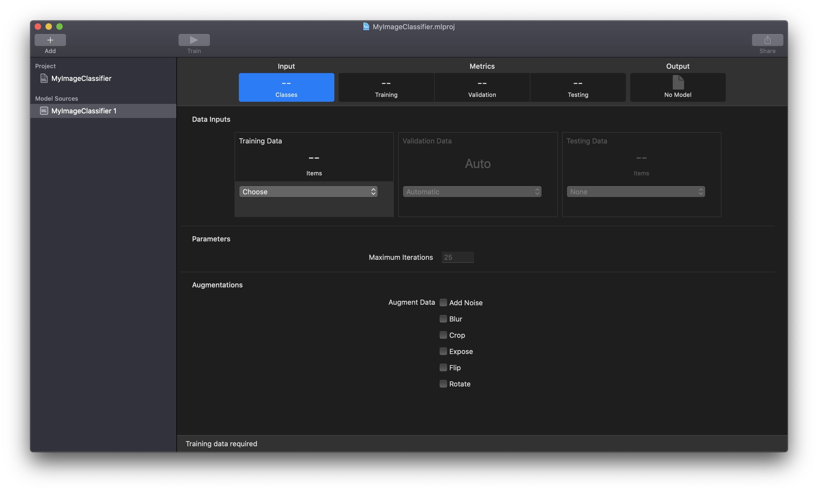Zoom window with green button
The height and width of the screenshot is (492, 818).
point(59,27)
